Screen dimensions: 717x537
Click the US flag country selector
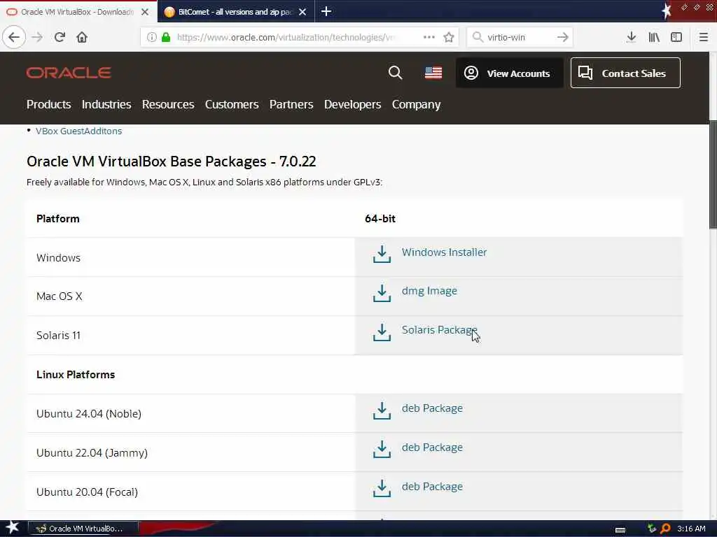click(x=433, y=73)
